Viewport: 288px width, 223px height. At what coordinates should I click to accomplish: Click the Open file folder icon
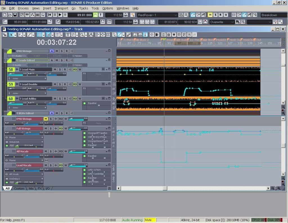(10, 15)
